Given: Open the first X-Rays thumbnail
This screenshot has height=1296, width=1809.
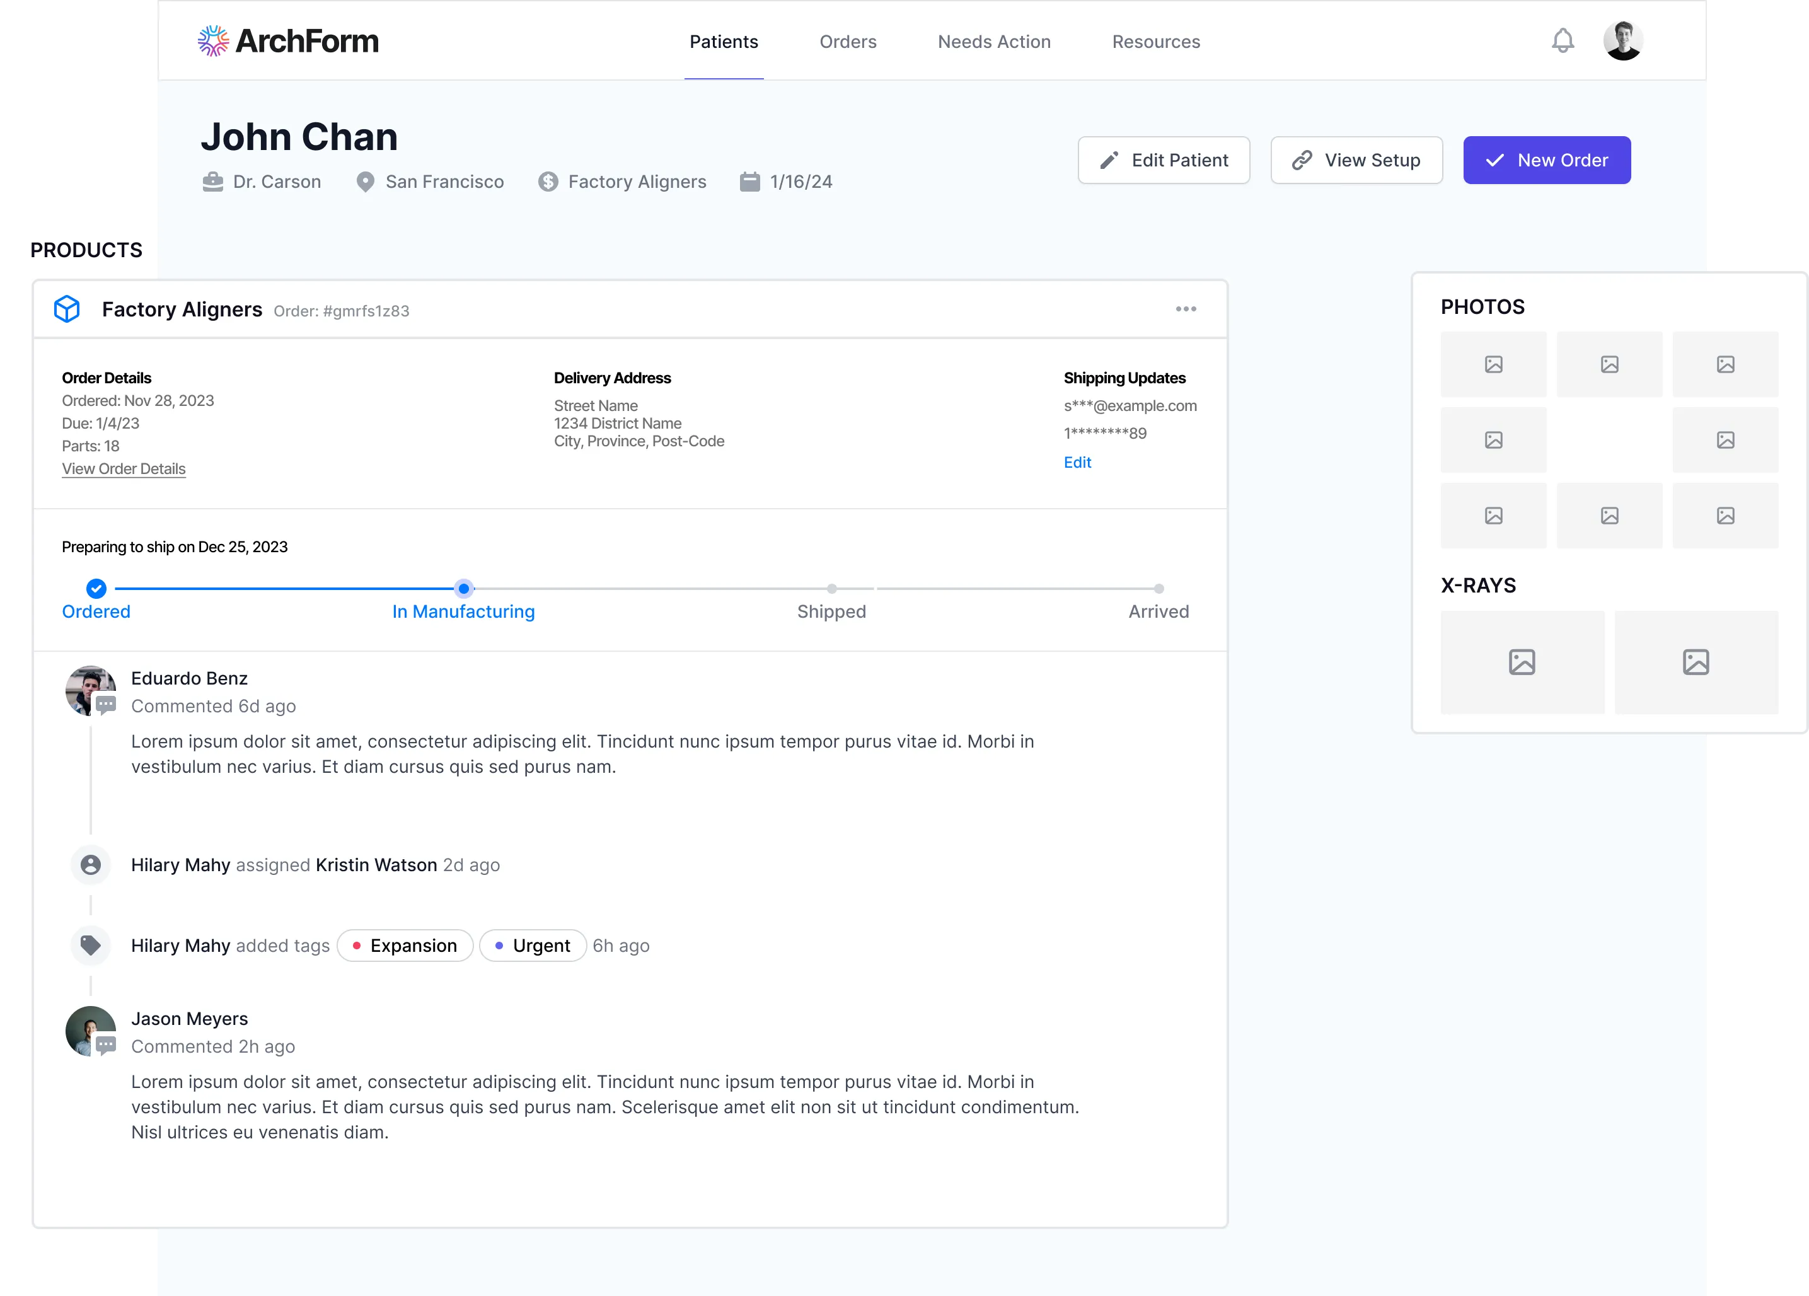Looking at the screenshot, I should click(1522, 662).
